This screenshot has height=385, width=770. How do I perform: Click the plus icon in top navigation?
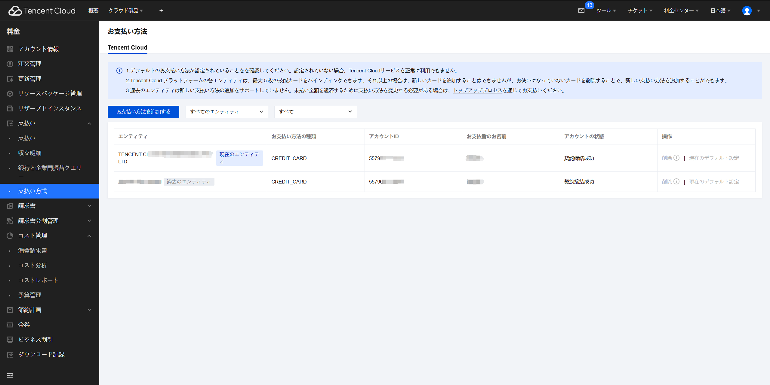[161, 11]
